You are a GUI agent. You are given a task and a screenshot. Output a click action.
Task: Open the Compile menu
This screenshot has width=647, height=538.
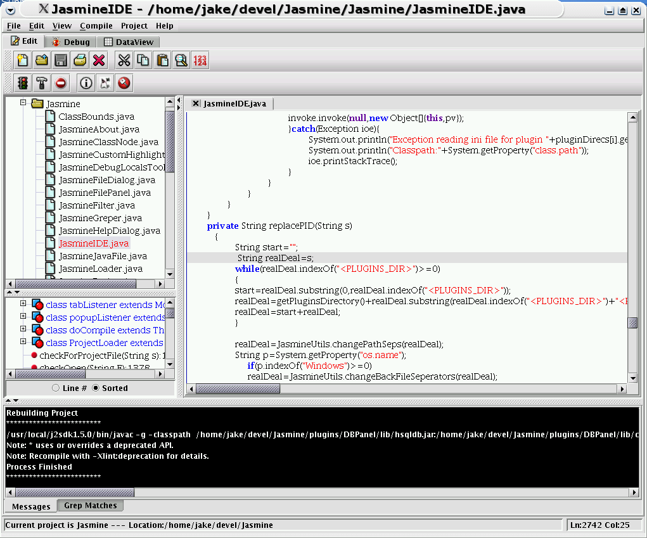[96, 26]
